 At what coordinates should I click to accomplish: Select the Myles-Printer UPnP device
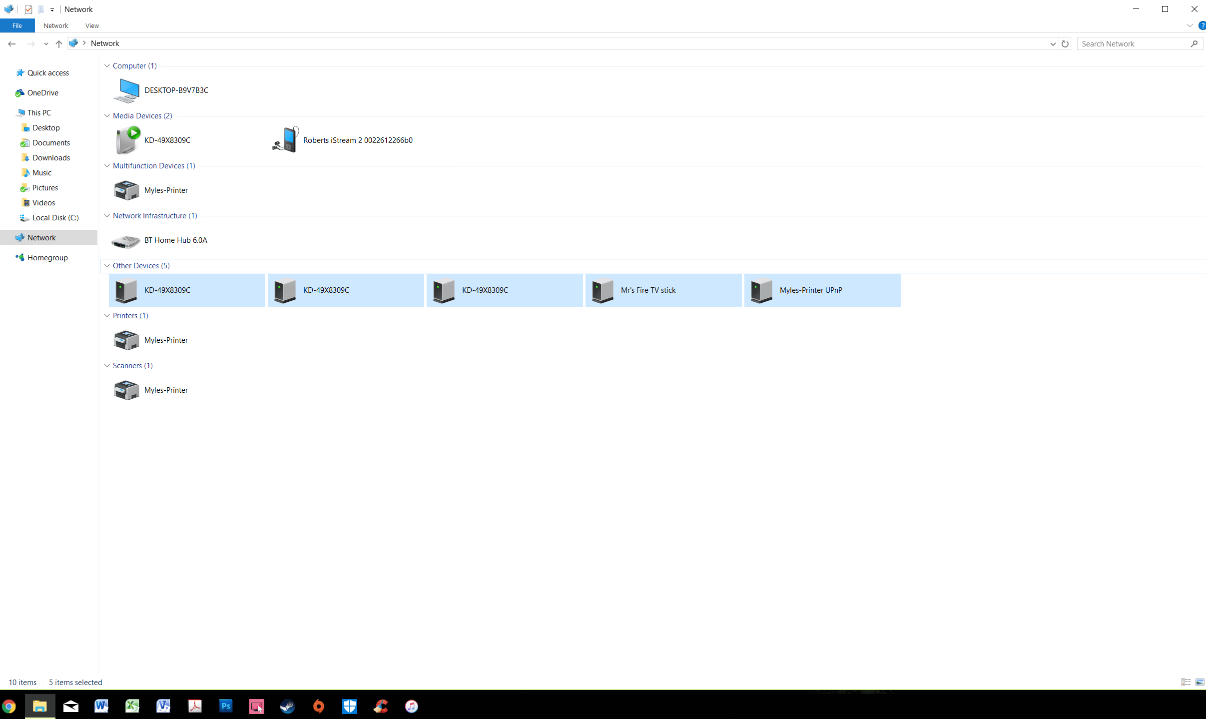coord(810,290)
